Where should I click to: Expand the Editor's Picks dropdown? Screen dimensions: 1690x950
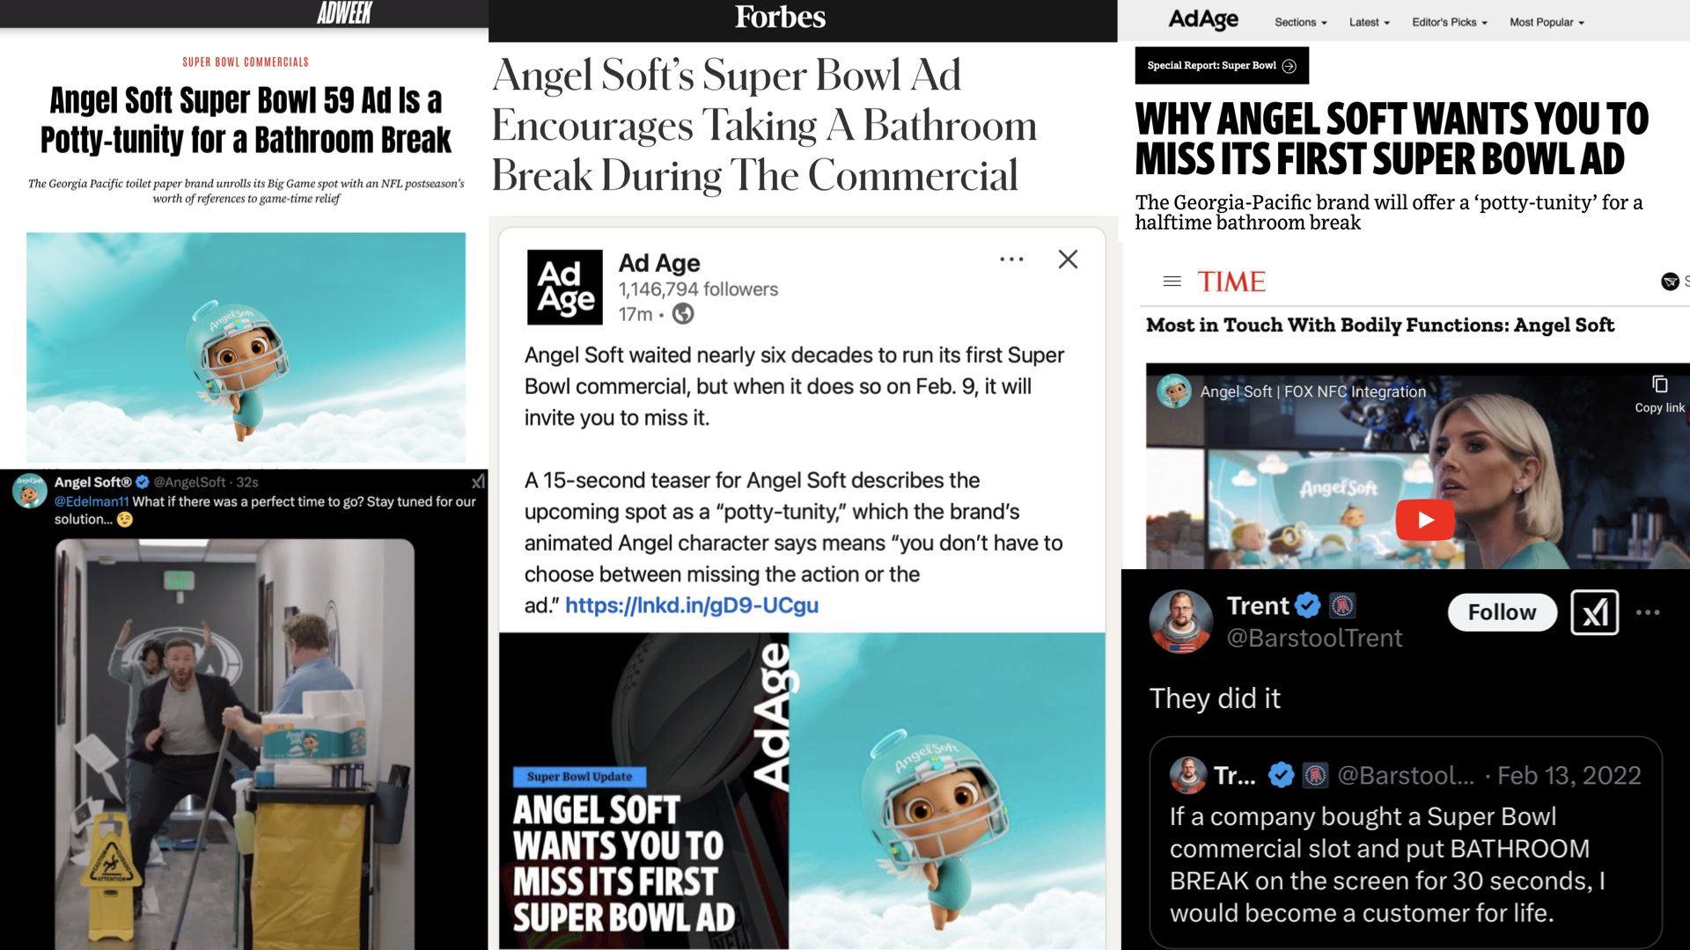coord(1450,22)
